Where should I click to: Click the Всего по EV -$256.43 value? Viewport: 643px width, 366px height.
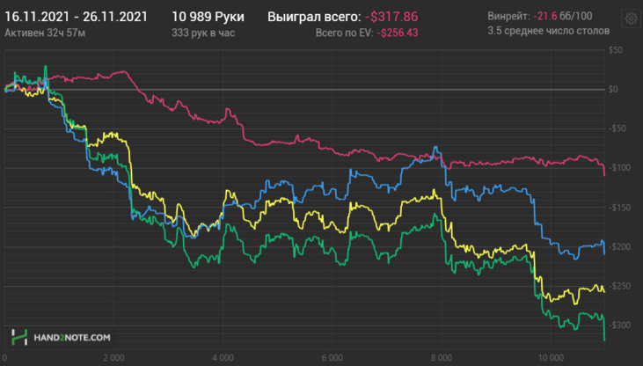[367, 33]
